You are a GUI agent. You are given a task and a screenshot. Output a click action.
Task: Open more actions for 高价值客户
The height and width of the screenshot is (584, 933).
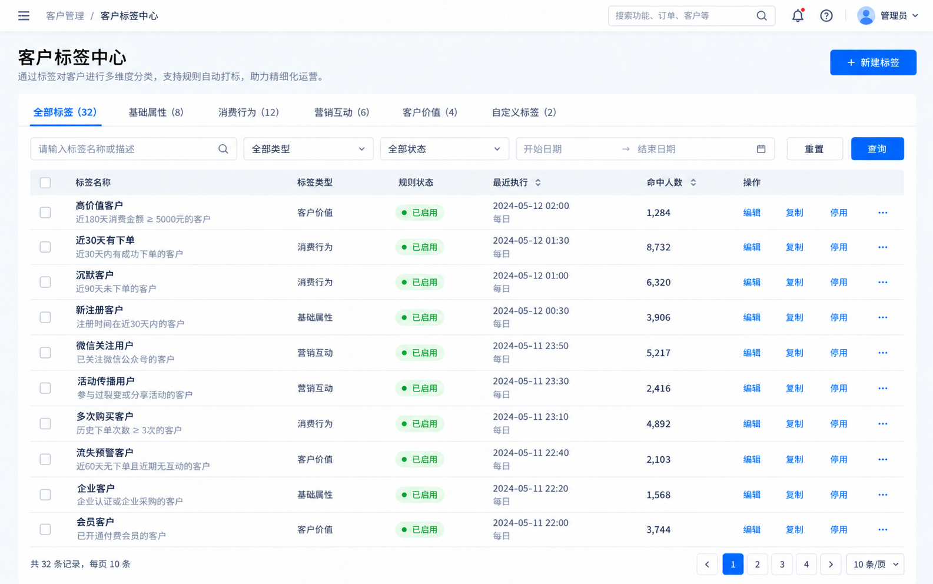tap(882, 213)
